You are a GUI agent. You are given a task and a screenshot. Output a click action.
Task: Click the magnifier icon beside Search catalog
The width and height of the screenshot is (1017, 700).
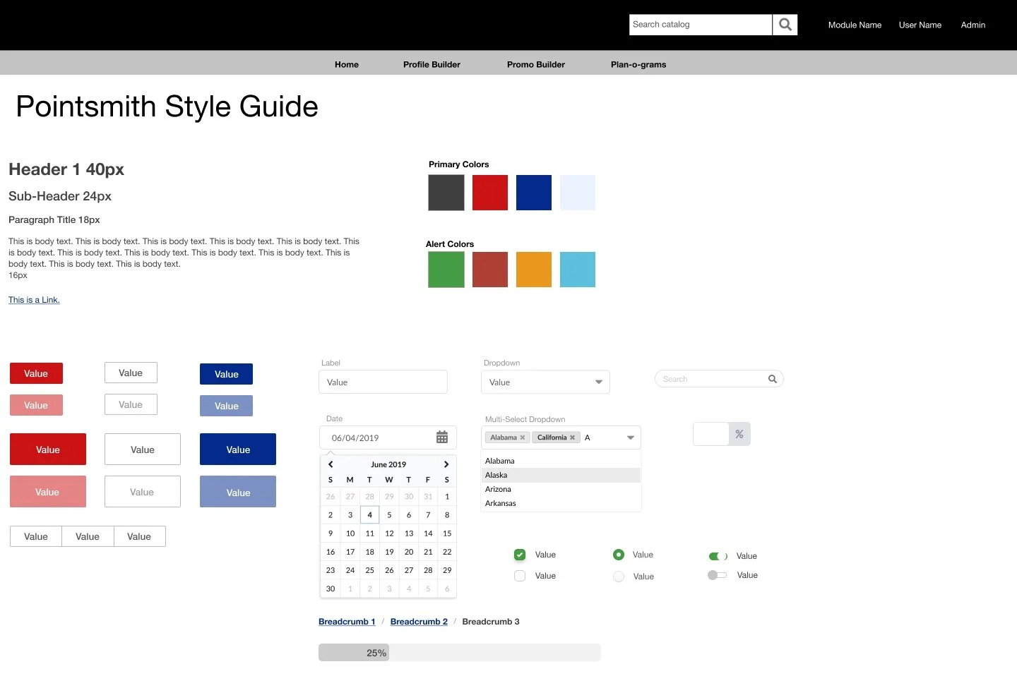(x=785, y=25)
